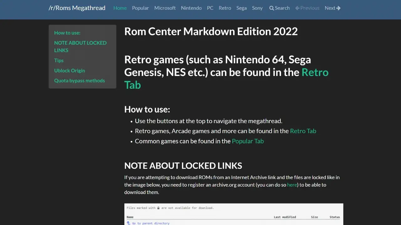Switch to the Nintendo tab

pos(191,8)
